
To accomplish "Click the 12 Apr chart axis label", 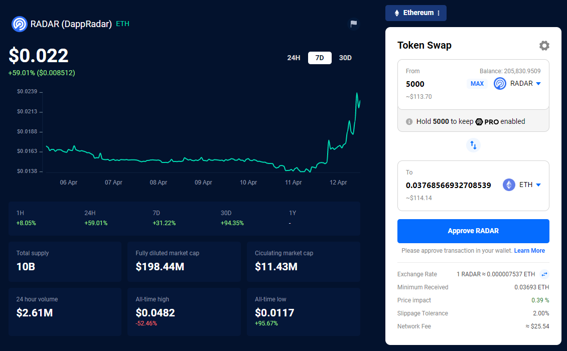I will 338,183.
